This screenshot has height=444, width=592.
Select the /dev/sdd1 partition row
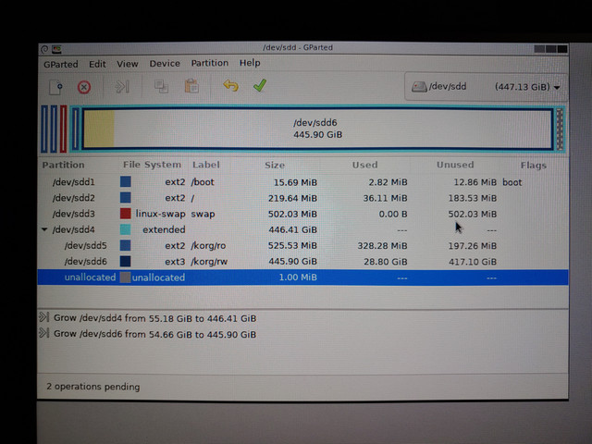tap(302, 182)
